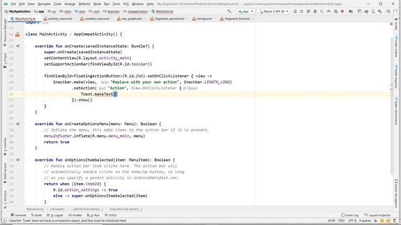Click first smiley face icon in status bar
401x225 pixels.
382,221
